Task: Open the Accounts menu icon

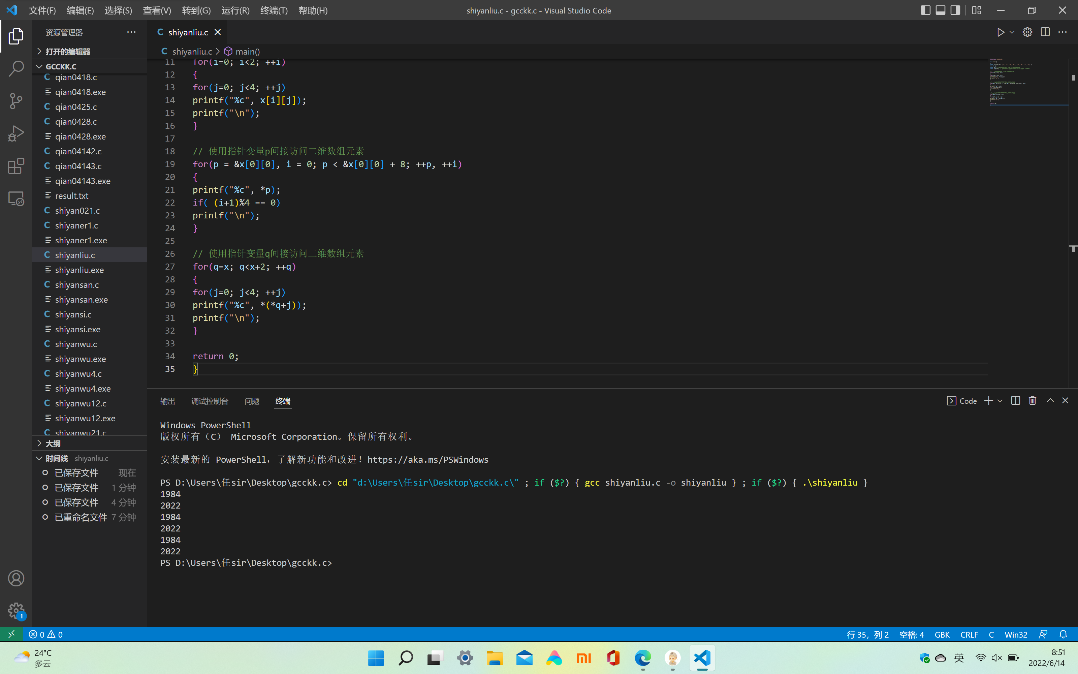Action: [16, 579]
